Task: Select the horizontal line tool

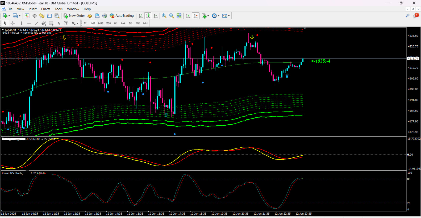Action: click(29, 23)
